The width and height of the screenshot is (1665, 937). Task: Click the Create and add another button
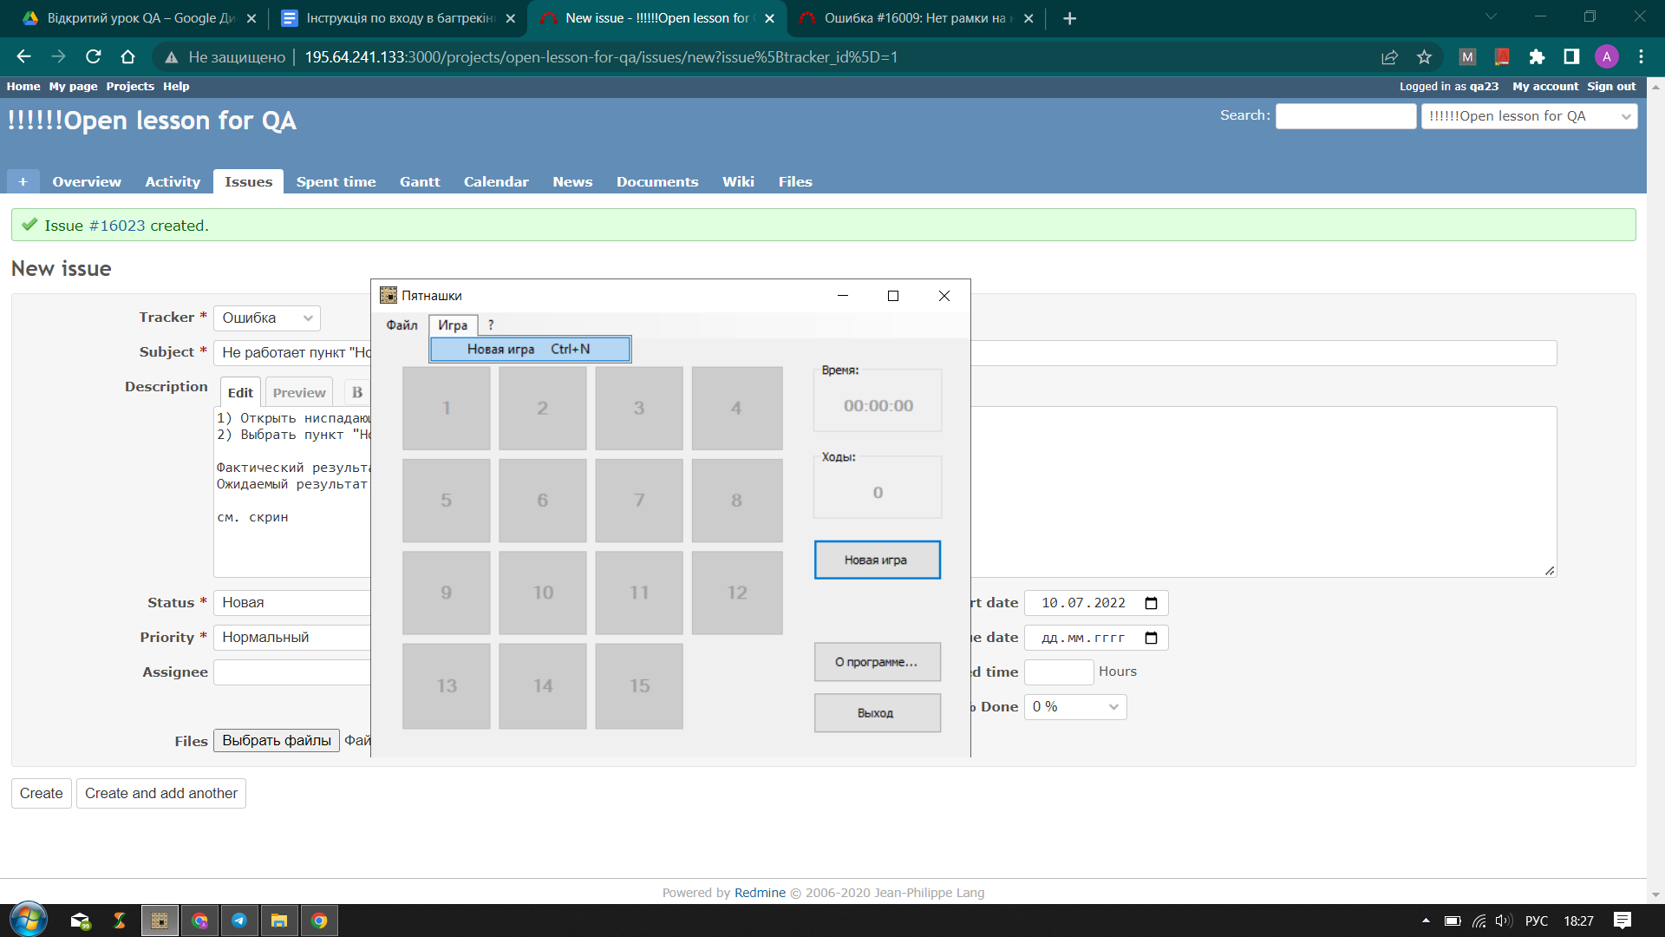pyautogui.click(x=160, y=793)
